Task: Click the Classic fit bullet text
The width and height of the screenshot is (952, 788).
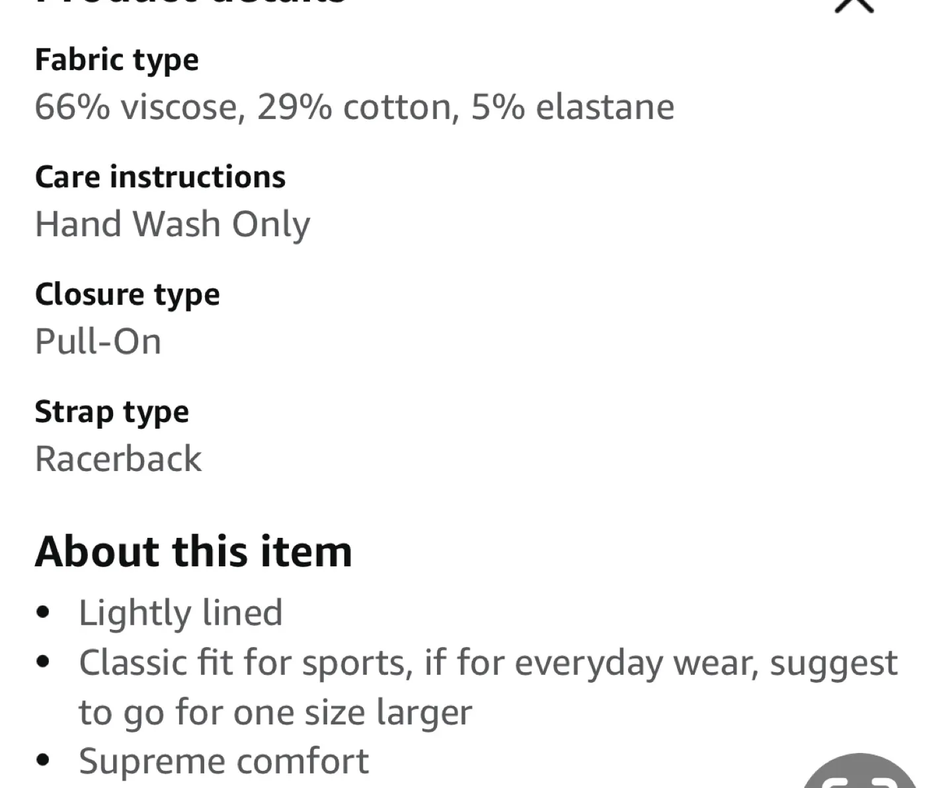Action: (x=488, y=662)
